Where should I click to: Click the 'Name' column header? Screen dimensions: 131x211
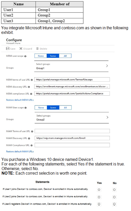[x=19, y=4]
